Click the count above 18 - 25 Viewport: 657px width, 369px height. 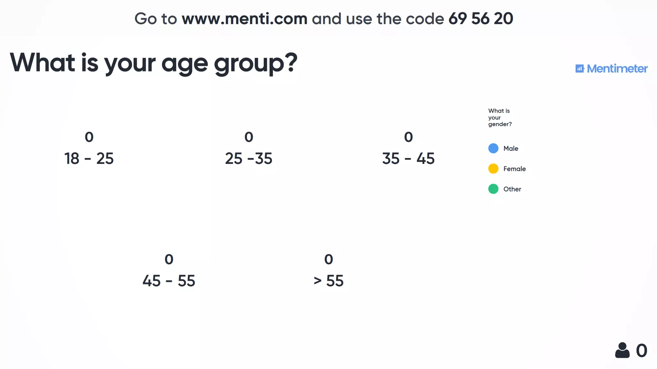point(89,137)
